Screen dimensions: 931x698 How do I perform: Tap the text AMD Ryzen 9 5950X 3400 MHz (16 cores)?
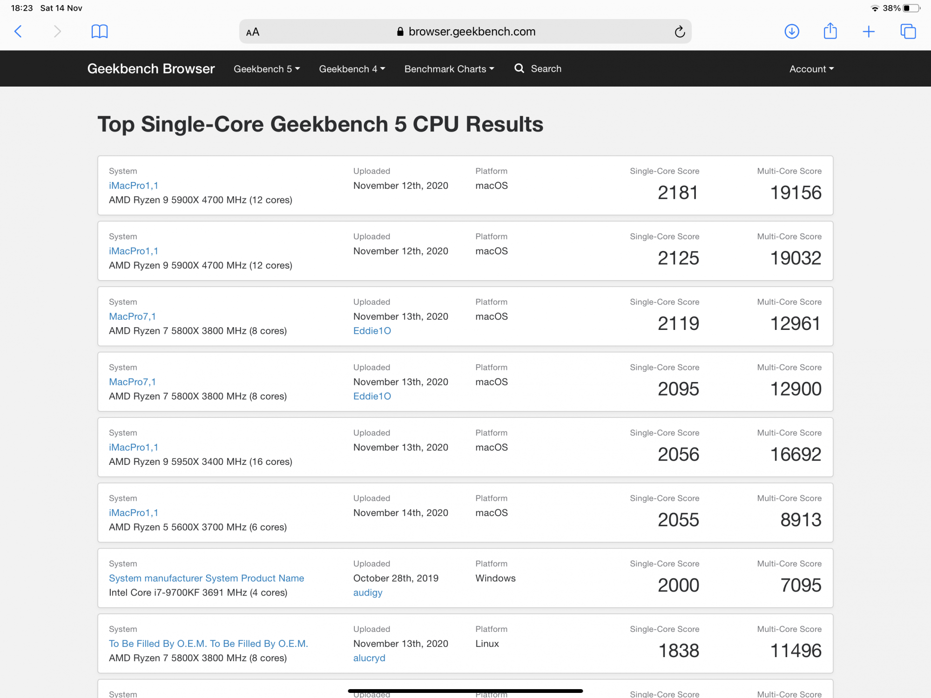pyautogui.click(x=201, y=462)
